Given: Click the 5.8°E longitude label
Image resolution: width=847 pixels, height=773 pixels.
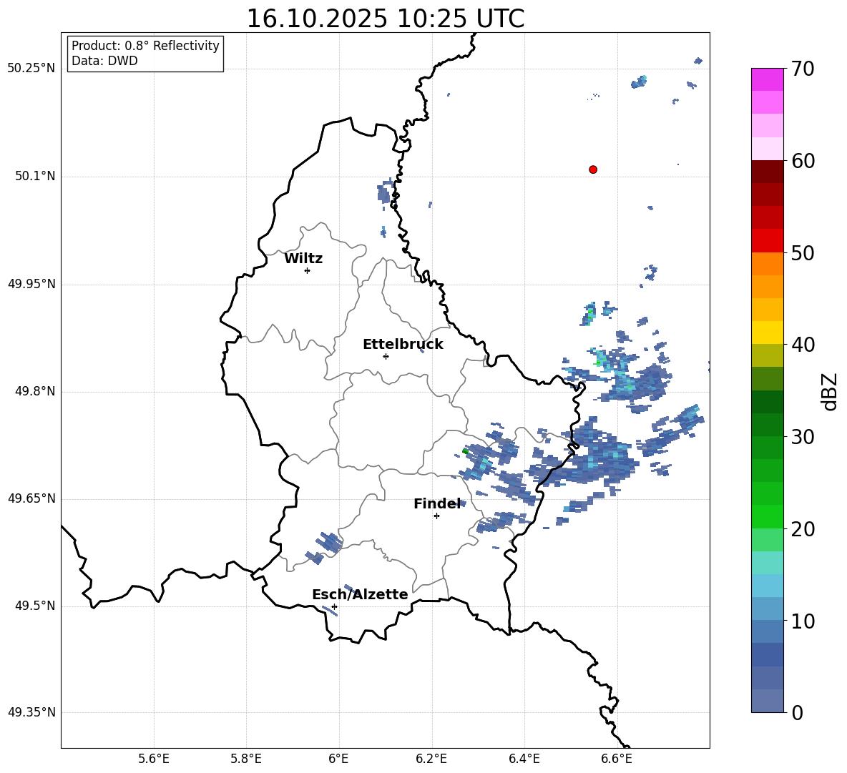Looking at the screenshot, I should pos(246,759).
